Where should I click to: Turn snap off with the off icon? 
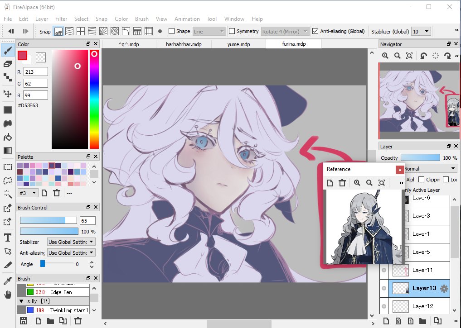click(58, 31)
